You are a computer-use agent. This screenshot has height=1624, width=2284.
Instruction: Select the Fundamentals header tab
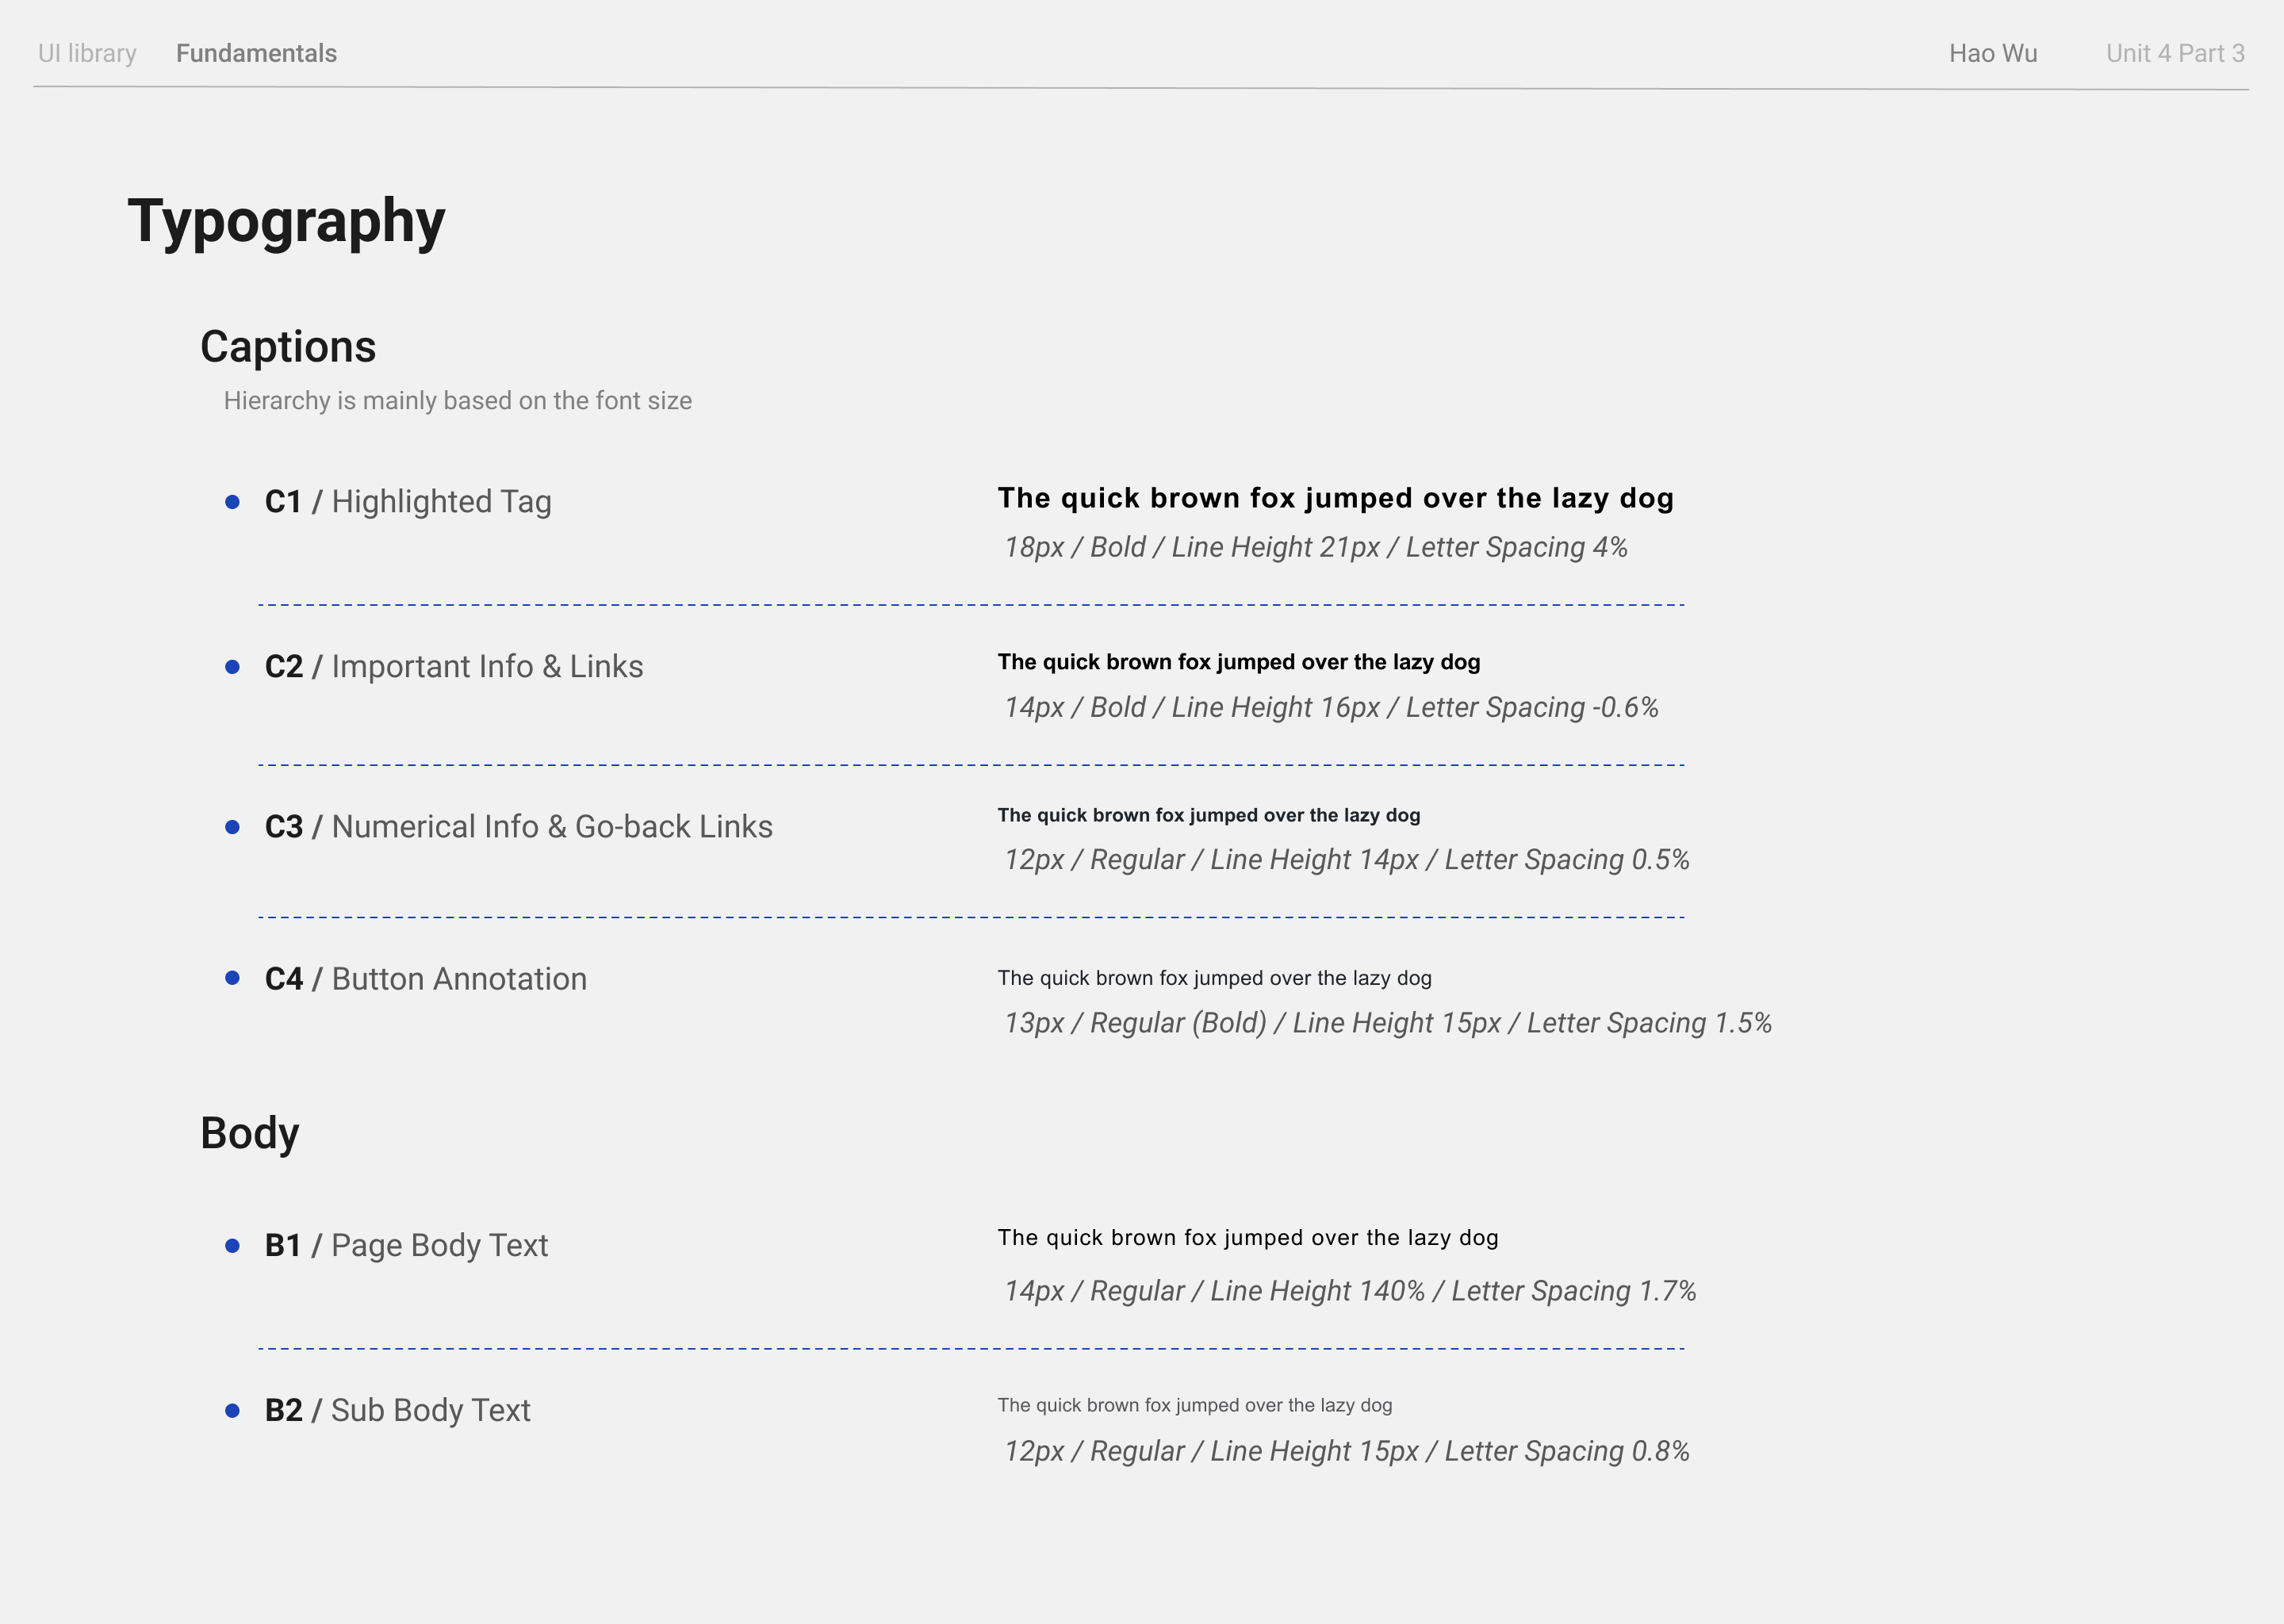(256, 53)
